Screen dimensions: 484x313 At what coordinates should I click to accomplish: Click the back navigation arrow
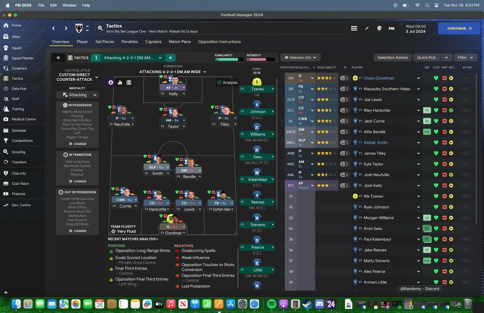(53, 29)
